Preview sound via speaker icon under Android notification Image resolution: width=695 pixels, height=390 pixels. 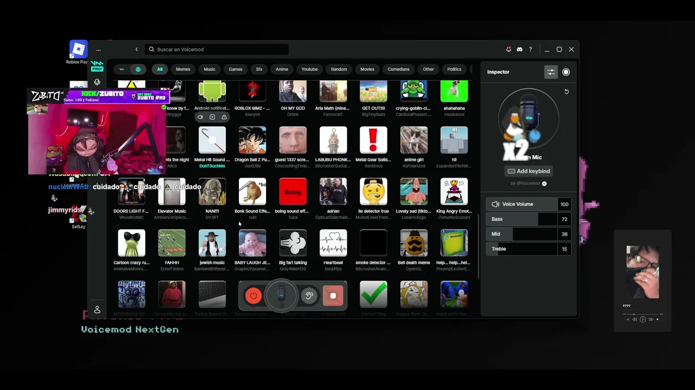point(200,117)
